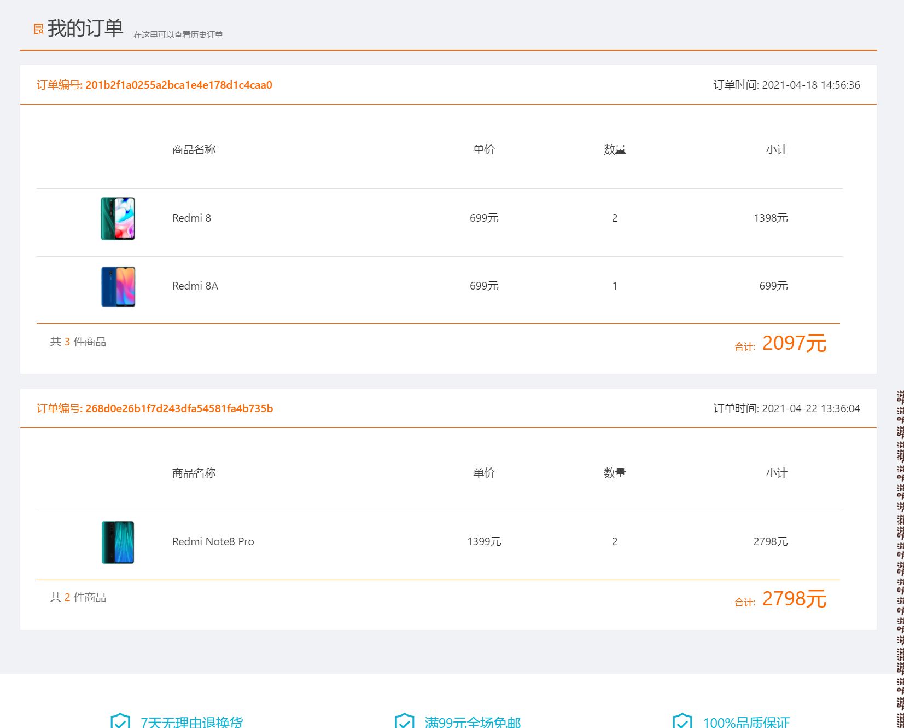This screenshot has width=904, height=728.
Task: Click the Redmi 8A product name
Action: (195, 286)
